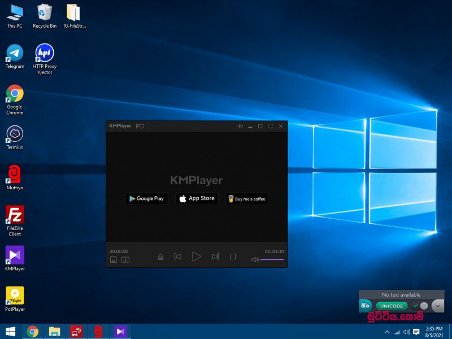Click the download icon beside the playlist icon
452x339 pixels.
(x=125, y=260)
